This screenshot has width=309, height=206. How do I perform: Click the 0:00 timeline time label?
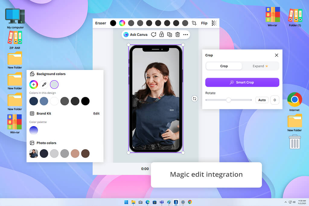145,169
